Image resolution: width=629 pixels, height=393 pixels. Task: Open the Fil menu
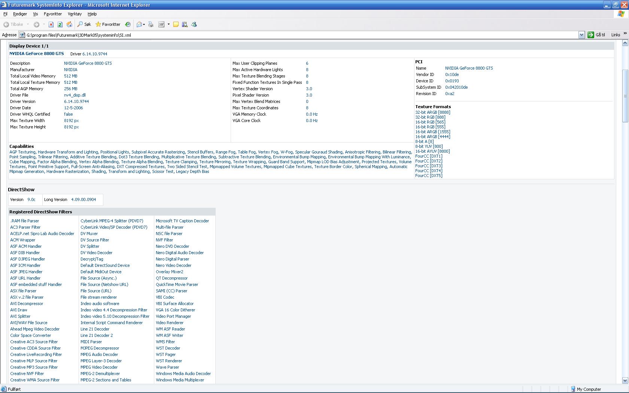5,14
